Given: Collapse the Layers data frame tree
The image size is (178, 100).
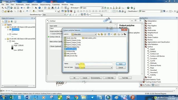Looking at the screenshot, I should 3,25.
